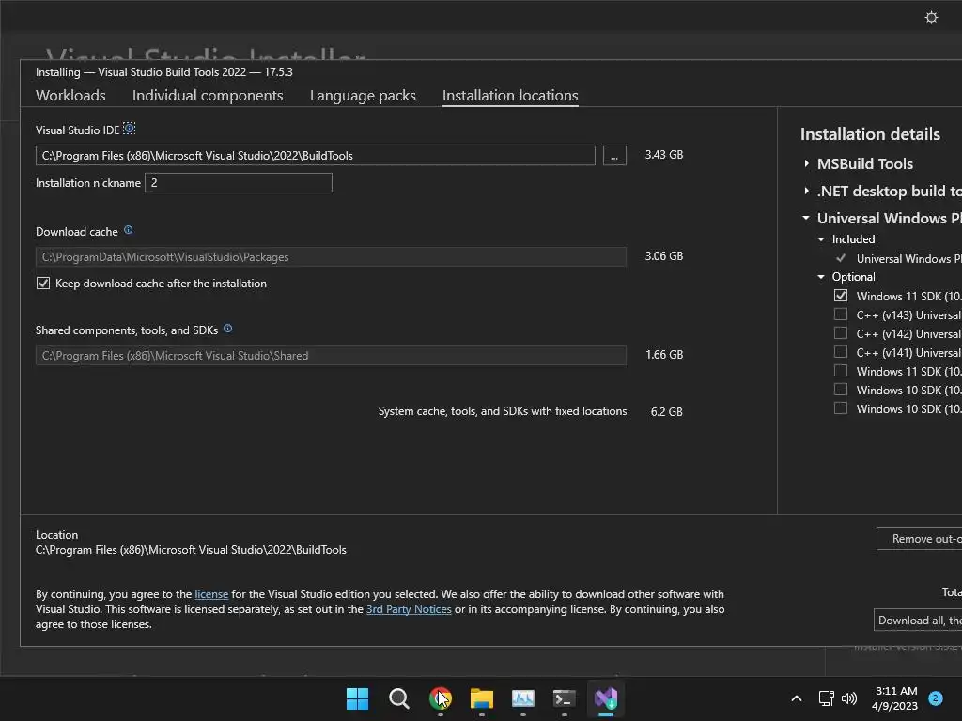This screenshot has height=721, width=962.
Task: Open the Terminal taskbar icon
Action: 564,698
